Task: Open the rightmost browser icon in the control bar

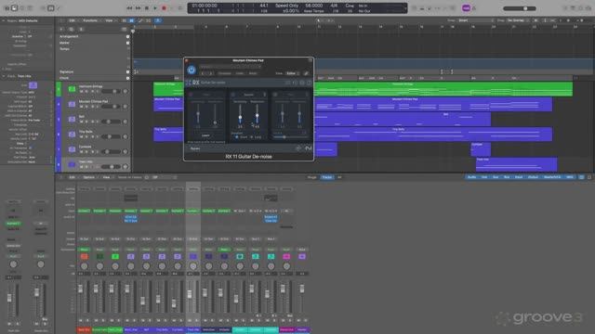Action: [x=588, y=8]
